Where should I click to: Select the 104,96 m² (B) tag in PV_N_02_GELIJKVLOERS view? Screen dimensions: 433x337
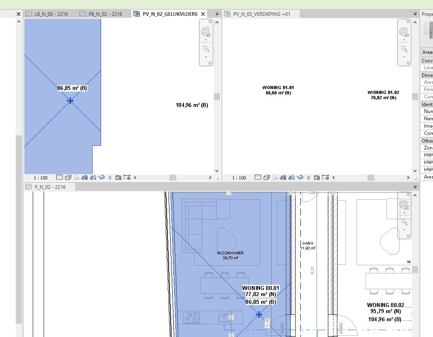click(x=192, y=105)
